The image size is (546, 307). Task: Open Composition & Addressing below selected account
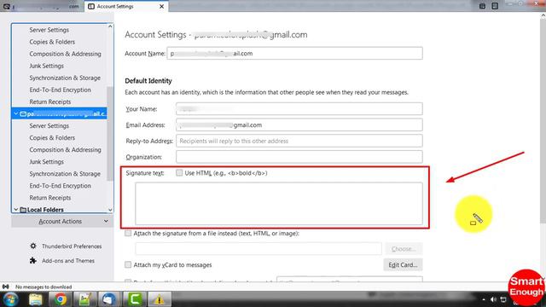65,150
